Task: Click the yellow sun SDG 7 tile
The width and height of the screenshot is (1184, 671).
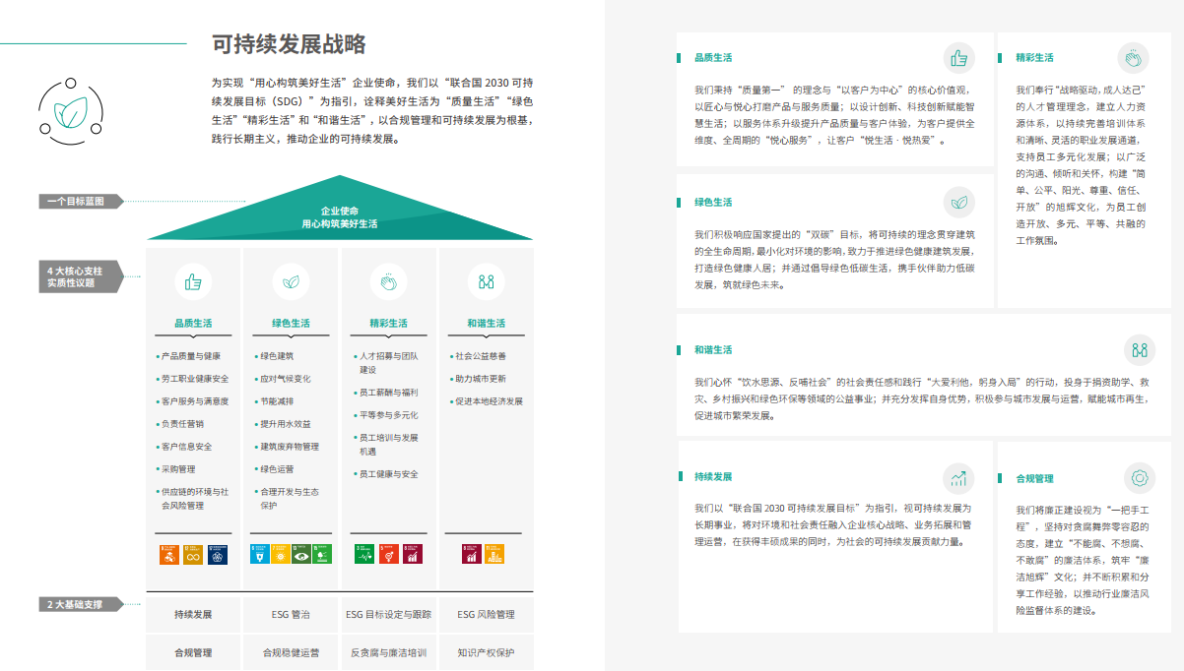Action: (280, 554)
